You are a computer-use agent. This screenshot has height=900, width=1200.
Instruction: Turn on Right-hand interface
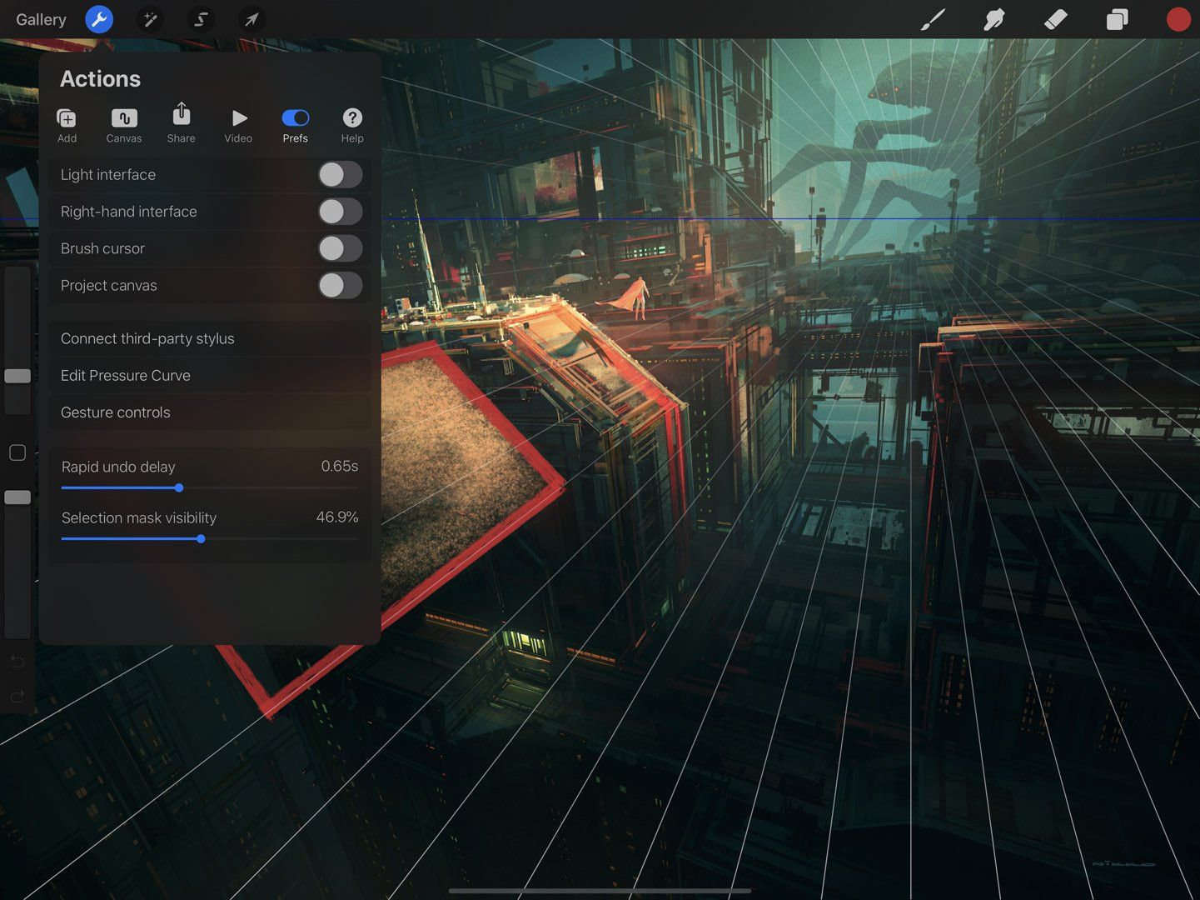340,211
